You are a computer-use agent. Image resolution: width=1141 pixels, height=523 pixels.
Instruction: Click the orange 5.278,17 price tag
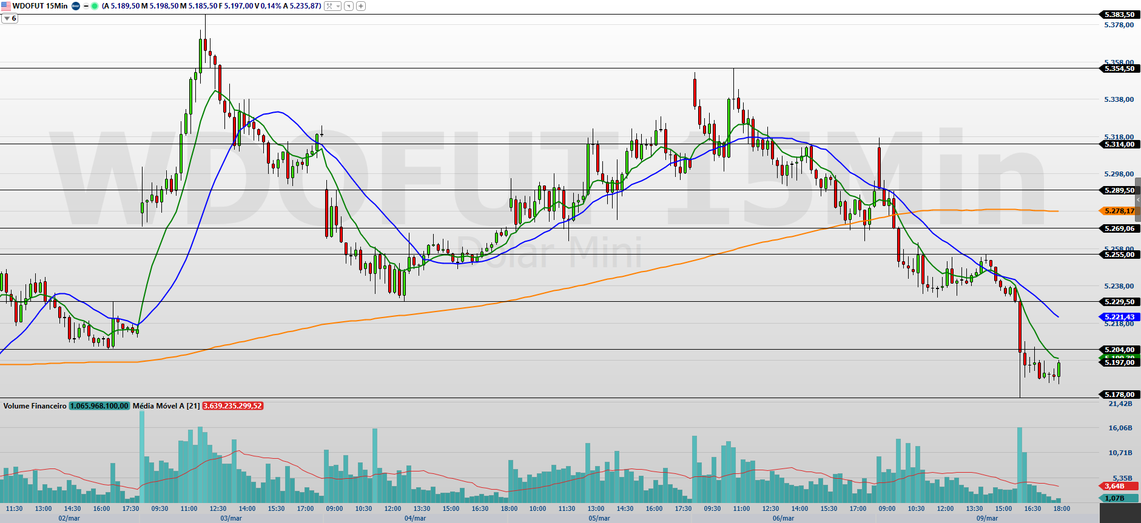coord(1119,211)
